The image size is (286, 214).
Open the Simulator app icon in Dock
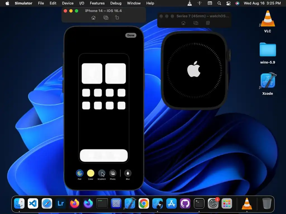pos(158,203)
